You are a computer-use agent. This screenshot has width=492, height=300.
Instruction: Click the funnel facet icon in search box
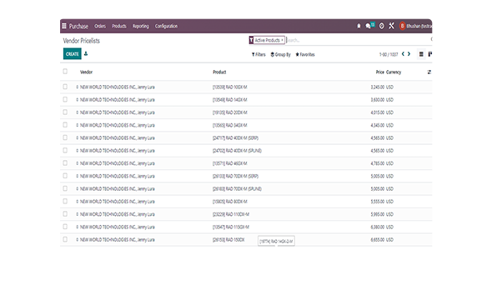(251, 40)
